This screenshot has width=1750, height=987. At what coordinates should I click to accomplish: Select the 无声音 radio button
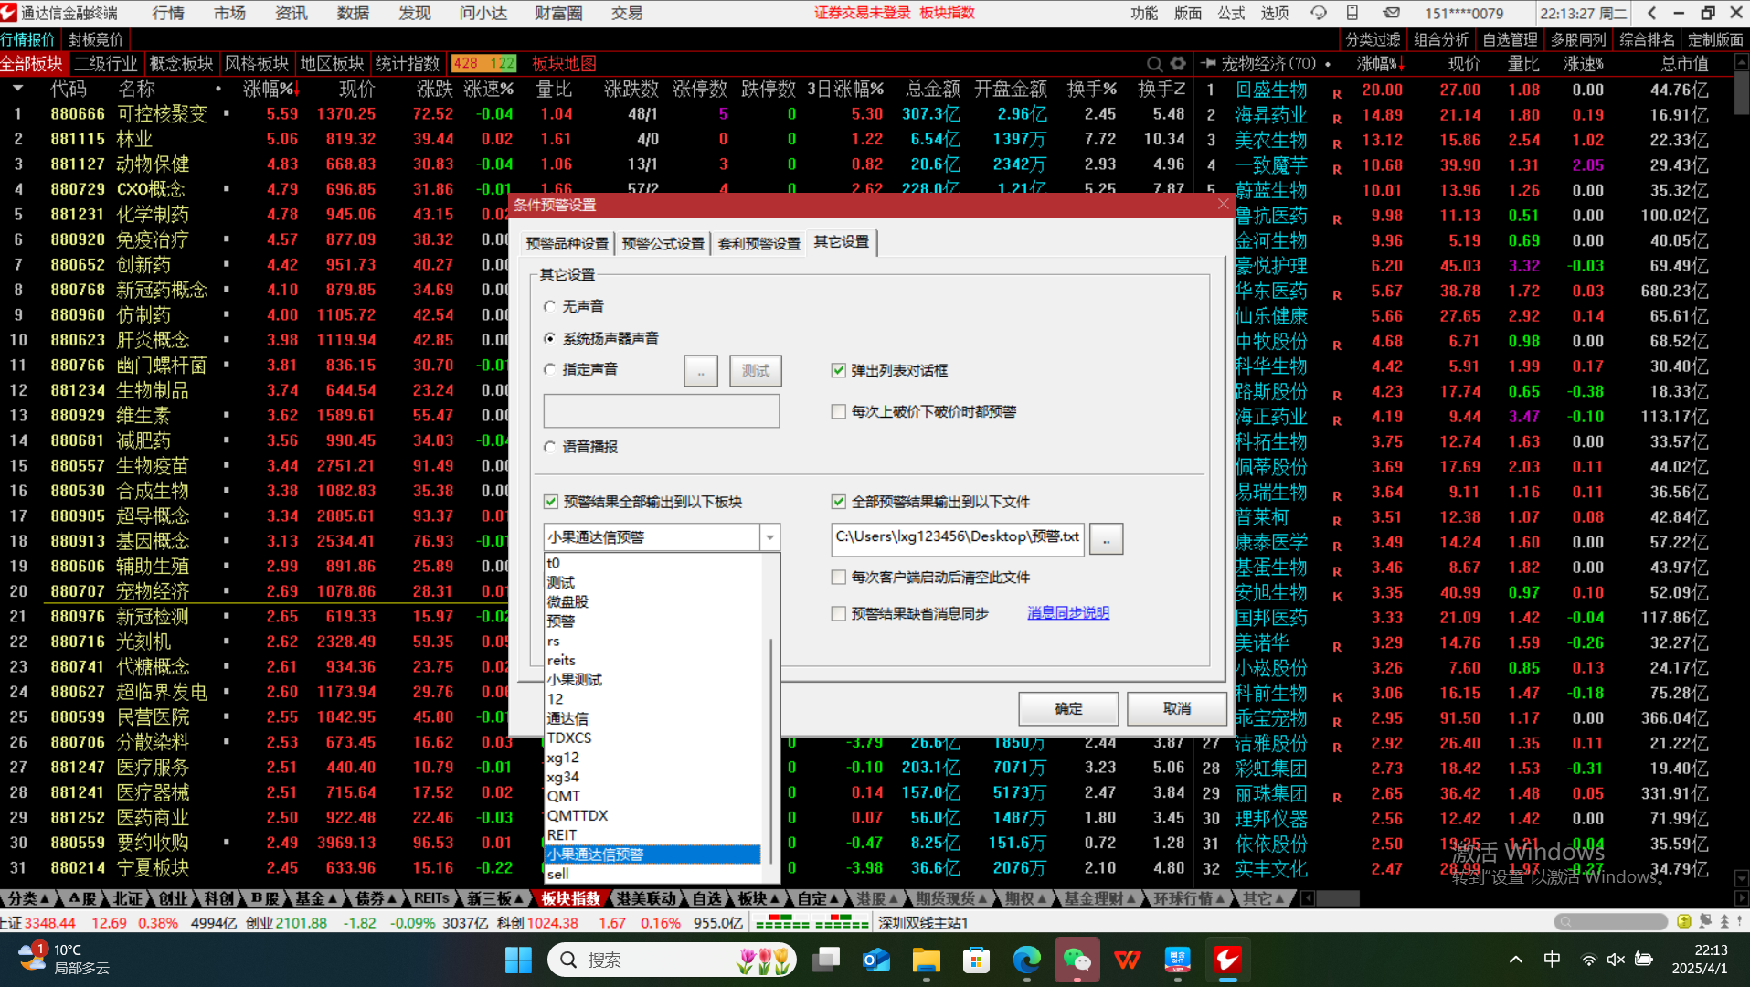pyautogui.click(x=550, y=306)
